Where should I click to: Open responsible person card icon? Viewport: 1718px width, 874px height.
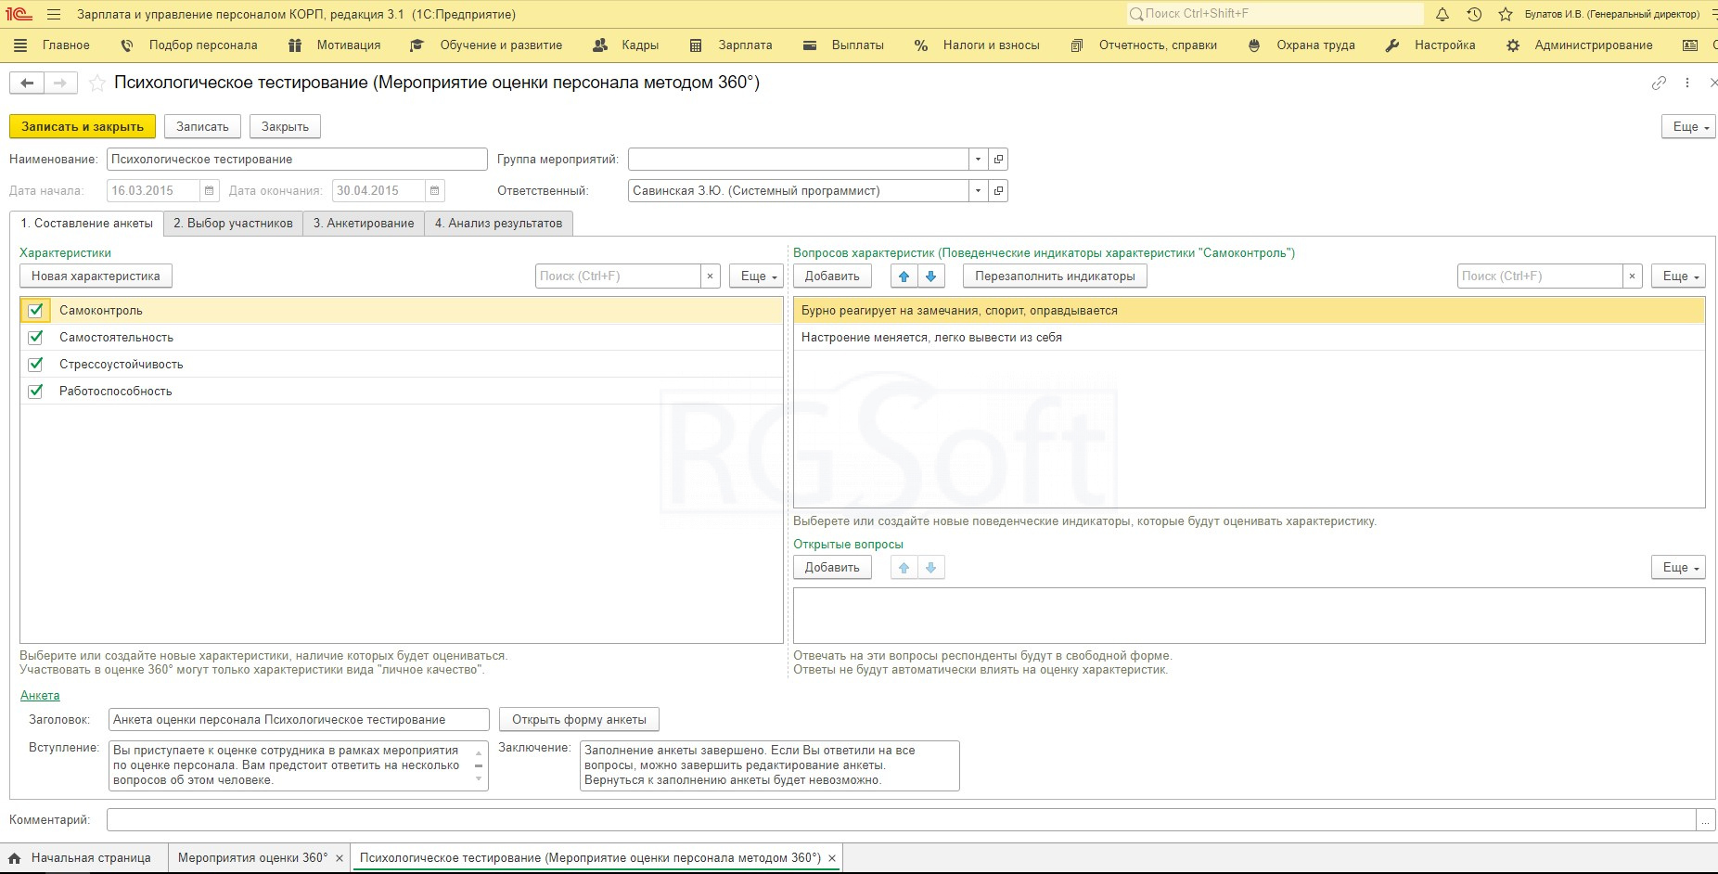[x=998, y=191]
